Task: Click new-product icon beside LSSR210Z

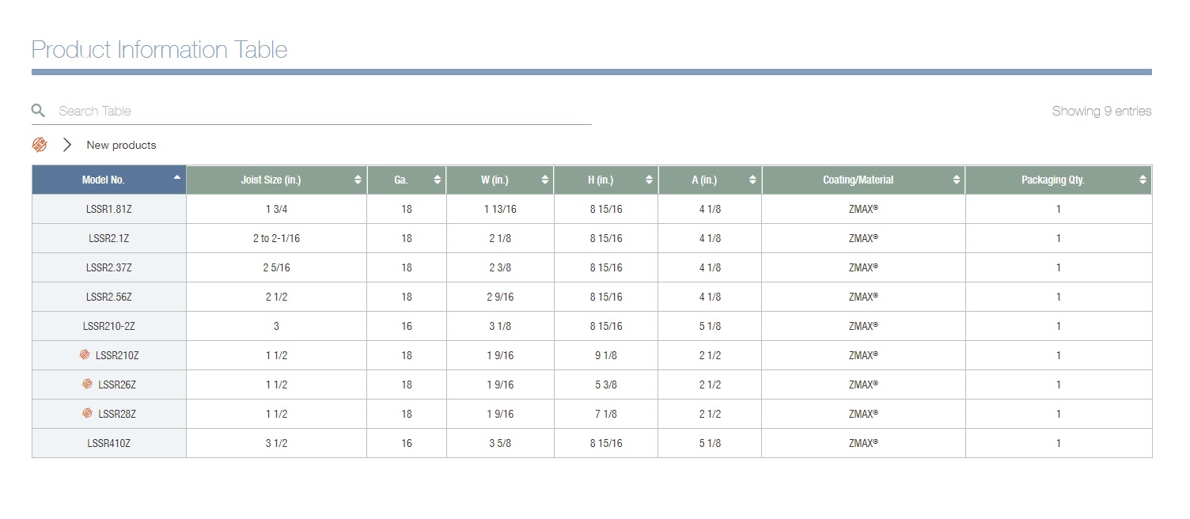Action: 85,355
